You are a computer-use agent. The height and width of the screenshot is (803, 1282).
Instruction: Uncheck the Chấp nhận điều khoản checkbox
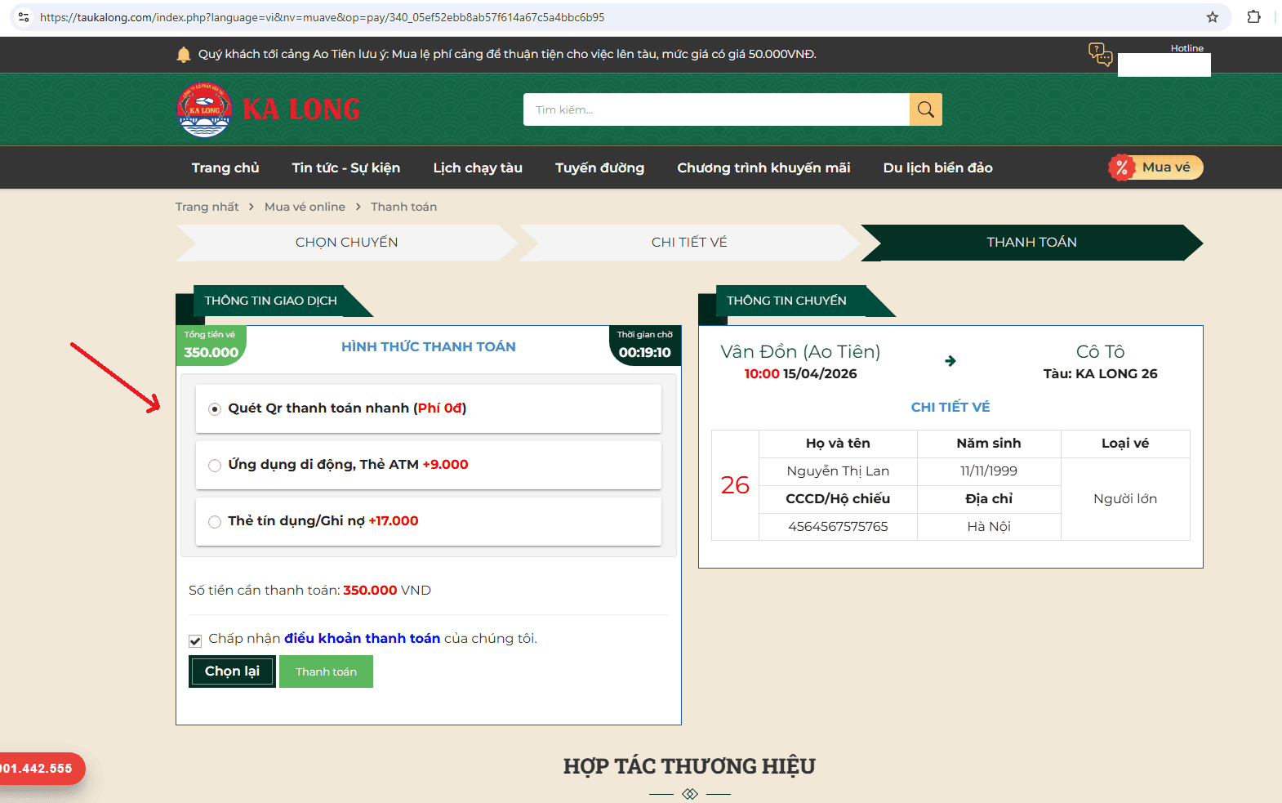195,640
